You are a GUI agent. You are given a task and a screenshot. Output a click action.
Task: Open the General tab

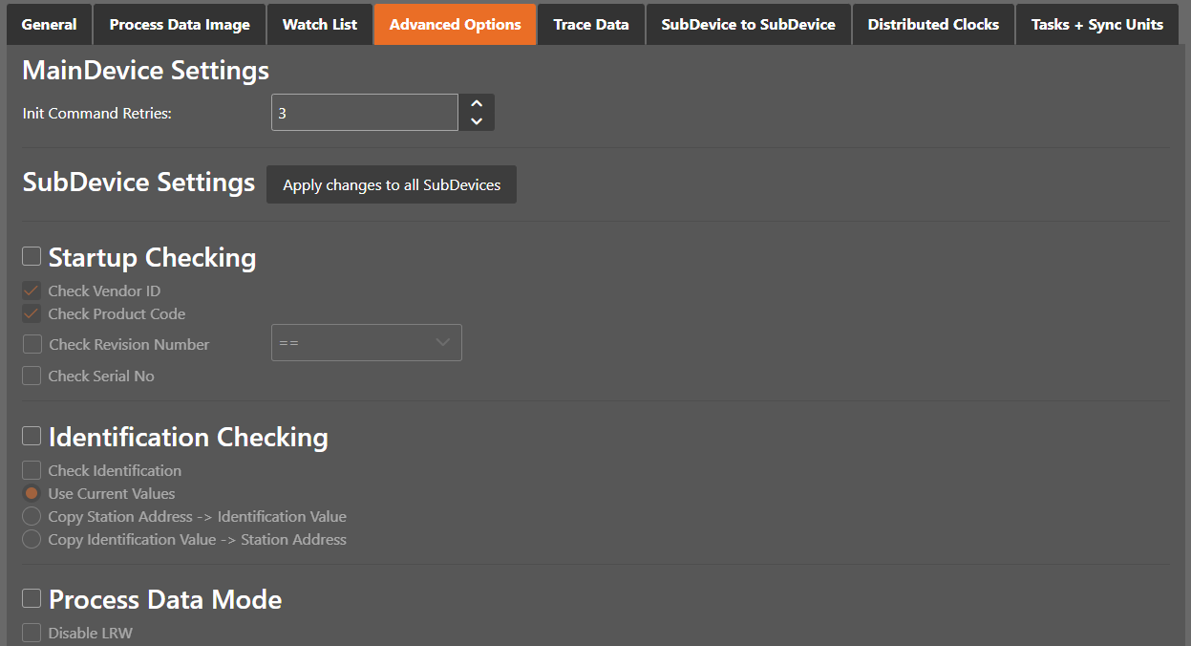tap(49, 24)
